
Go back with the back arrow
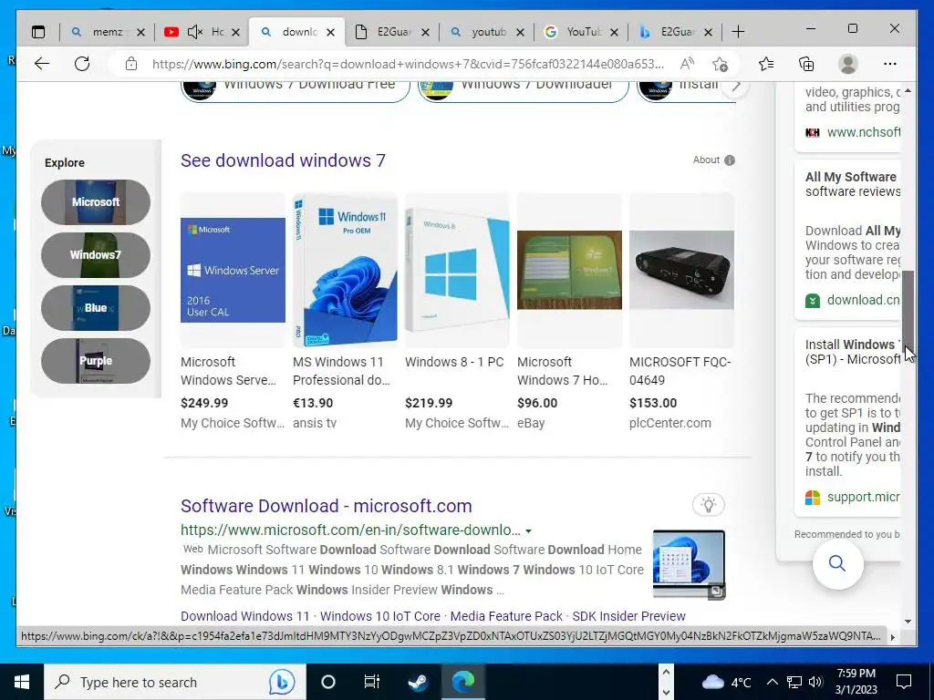click(x=42, y=64)
